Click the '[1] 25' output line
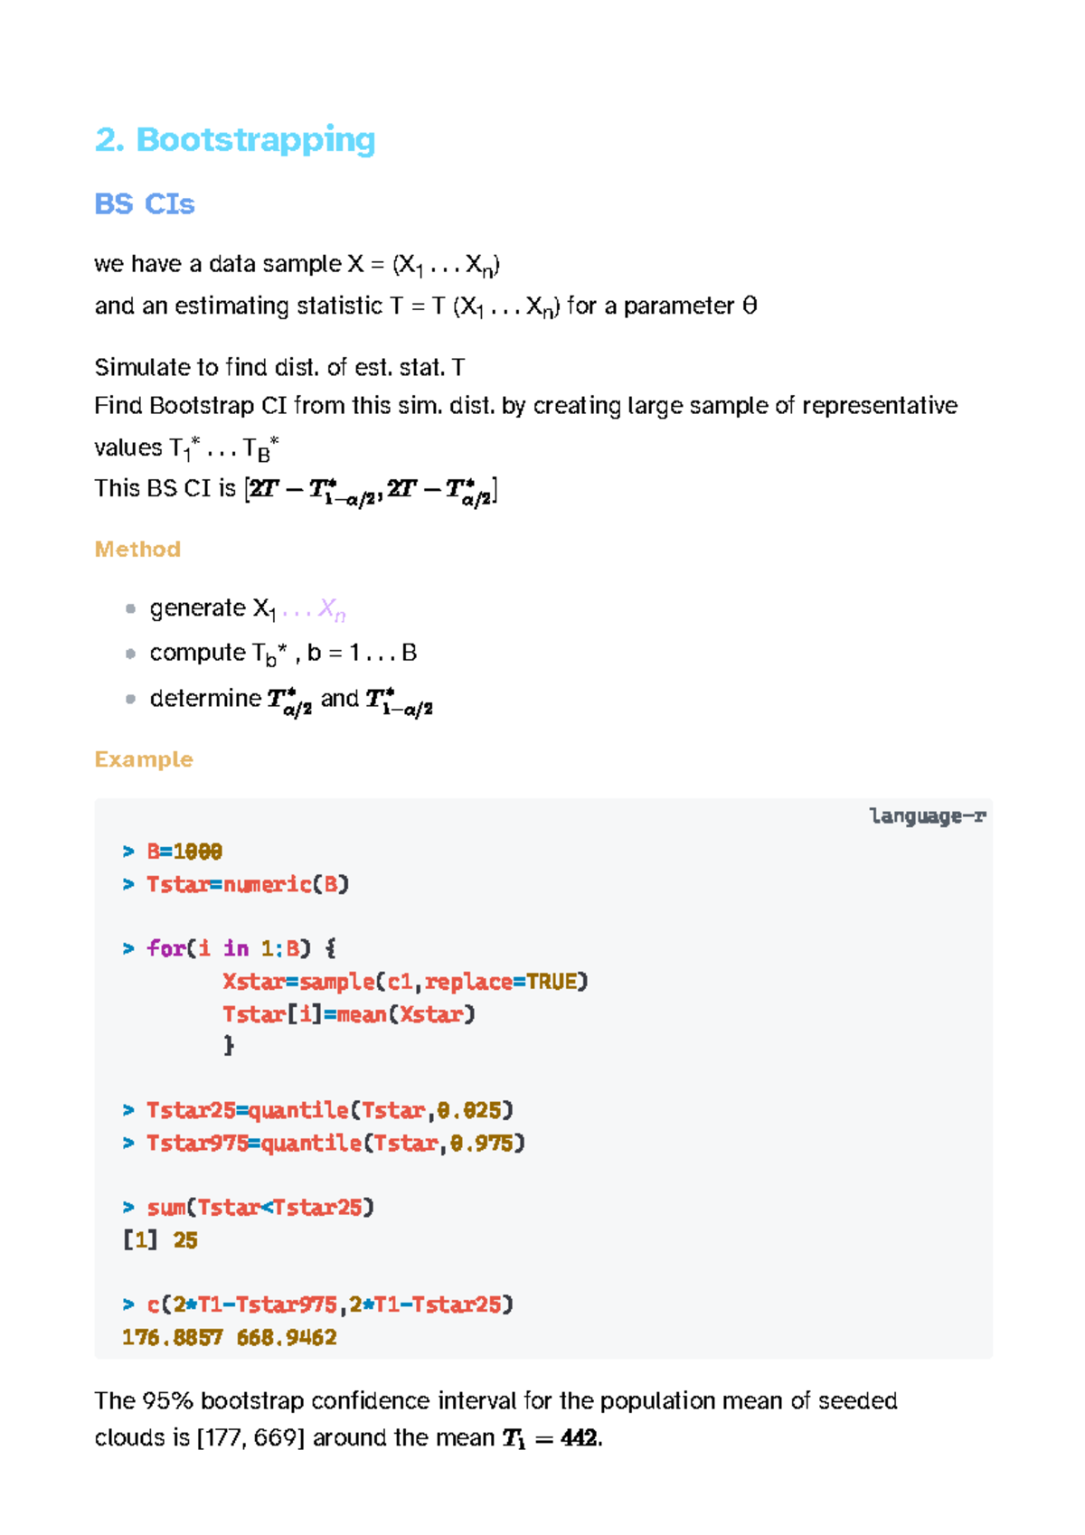This screenshot has width=1085, height=1535. (x=160, y=1240)
